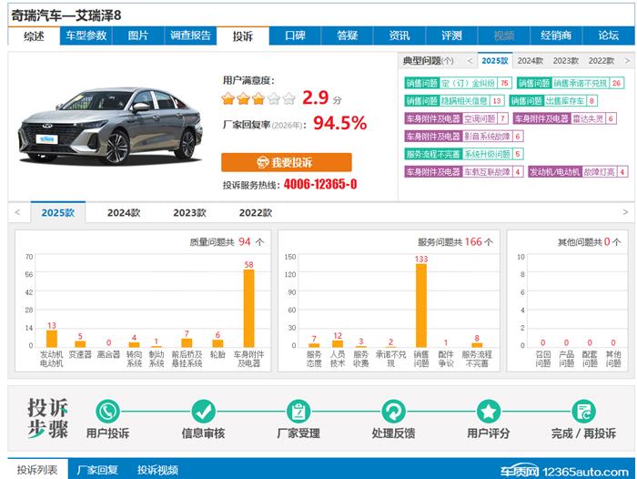
Task: Select 2024款 in the chart year tabs
Action: pos(124,212)
